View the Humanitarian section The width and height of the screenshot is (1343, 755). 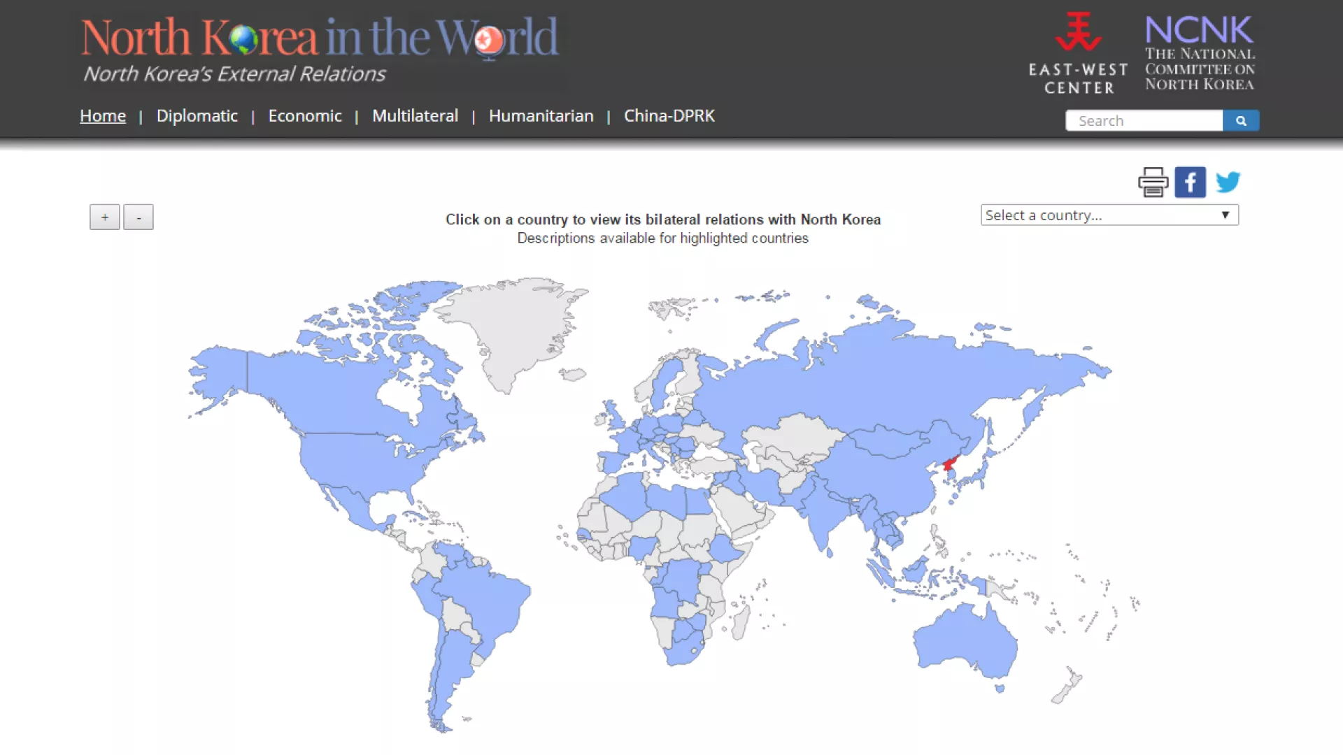coord(541,115)
